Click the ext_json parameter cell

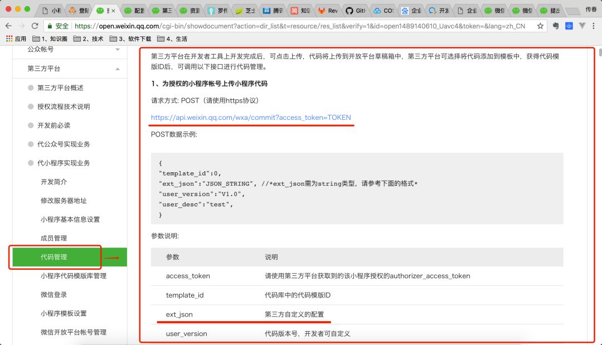[179, 314]
